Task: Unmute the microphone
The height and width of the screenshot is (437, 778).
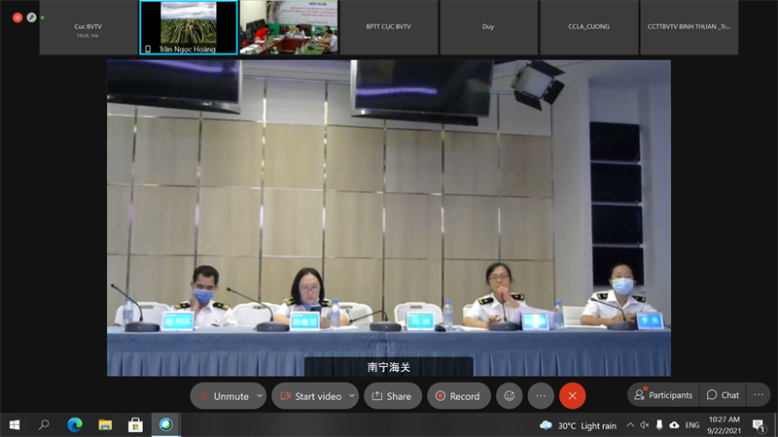Action: [224, 396]
